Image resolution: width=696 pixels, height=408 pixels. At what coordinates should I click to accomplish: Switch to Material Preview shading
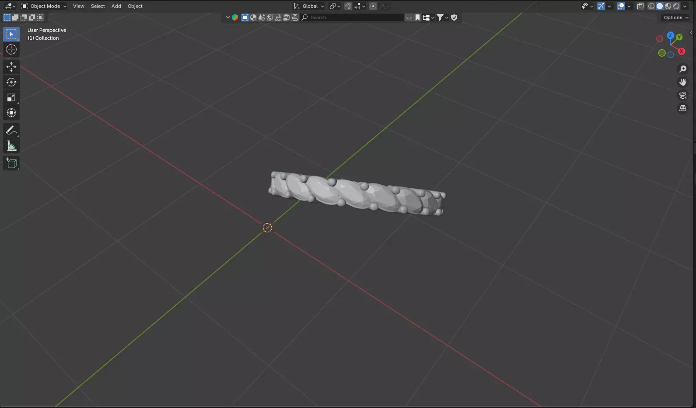point(668,6)
